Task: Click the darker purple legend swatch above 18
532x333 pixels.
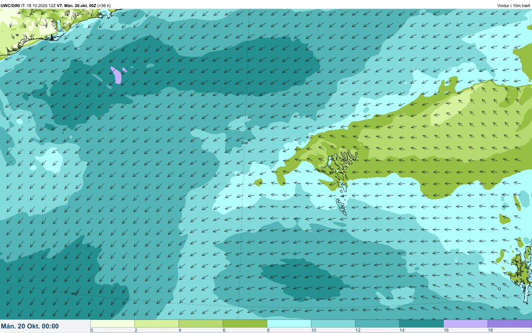Action: pos(510,323)
